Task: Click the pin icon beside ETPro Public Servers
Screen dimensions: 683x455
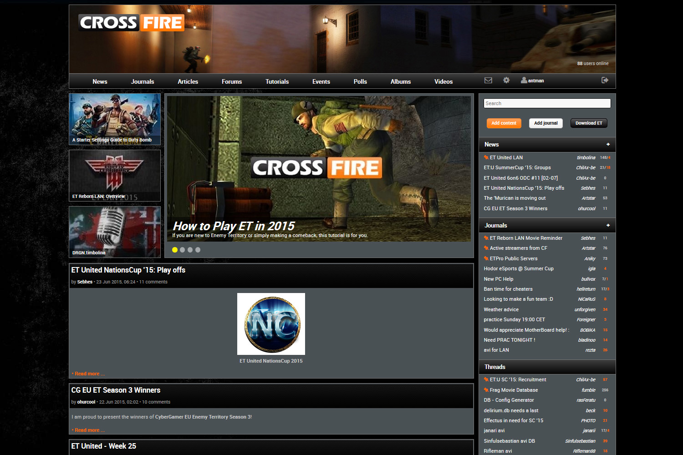Action: pos(486,258)
